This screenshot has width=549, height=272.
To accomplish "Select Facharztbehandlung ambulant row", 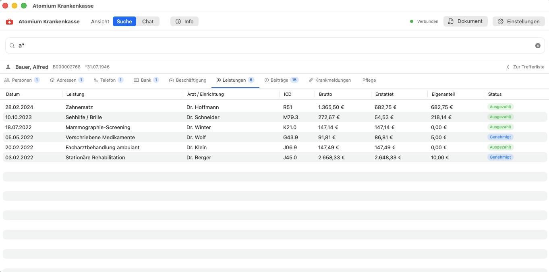I will coord(275,148).
